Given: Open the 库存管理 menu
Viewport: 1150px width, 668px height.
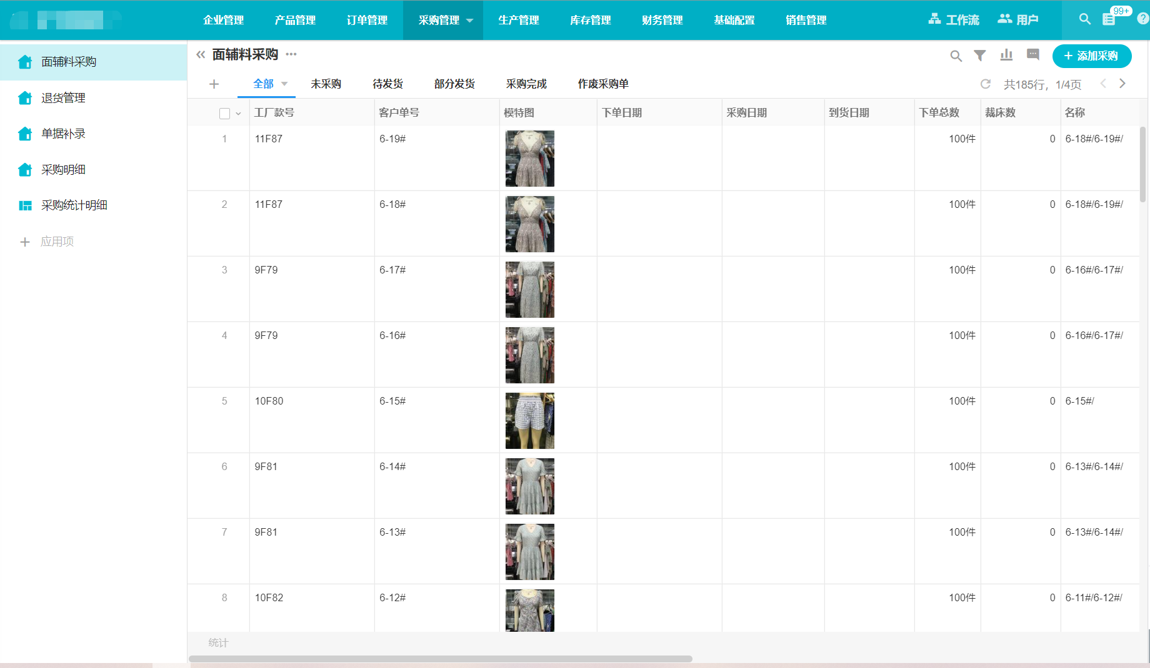Looking at the screenshot, I should pyautogui.click(x=590, y=20).
